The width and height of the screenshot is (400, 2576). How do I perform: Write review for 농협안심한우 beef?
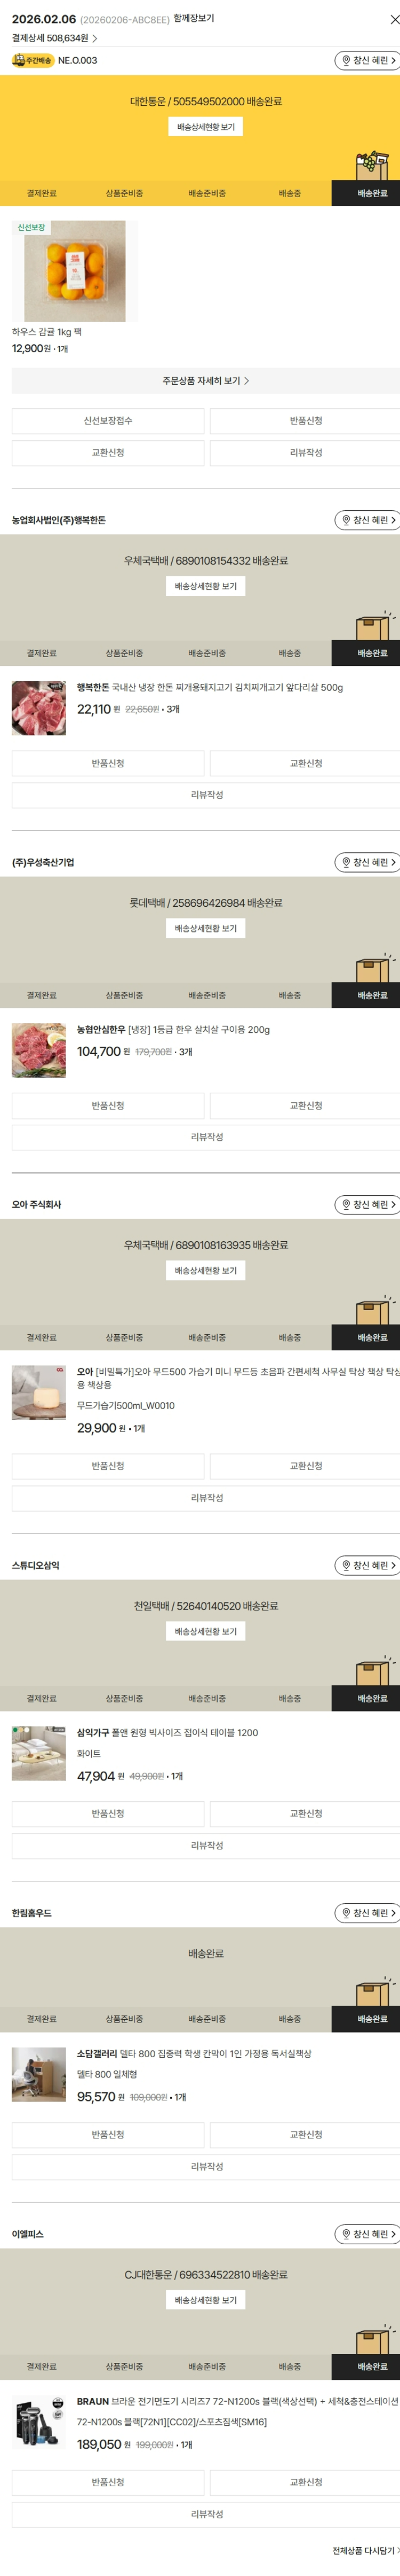click(205, 1137)
